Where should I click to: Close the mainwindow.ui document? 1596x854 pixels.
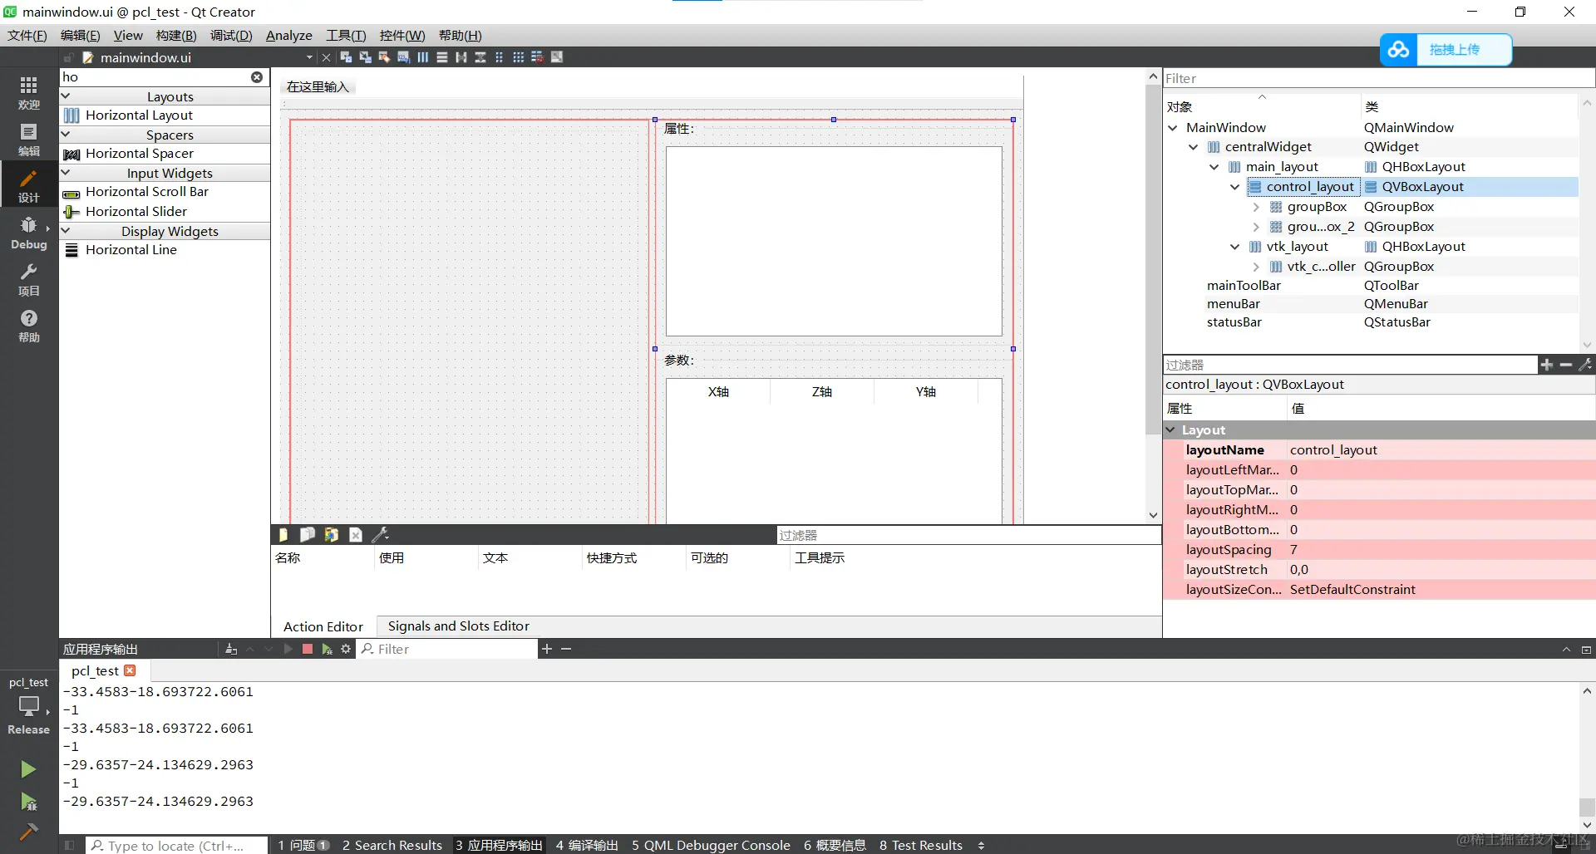pyautogui.click(x=326, y=57)
